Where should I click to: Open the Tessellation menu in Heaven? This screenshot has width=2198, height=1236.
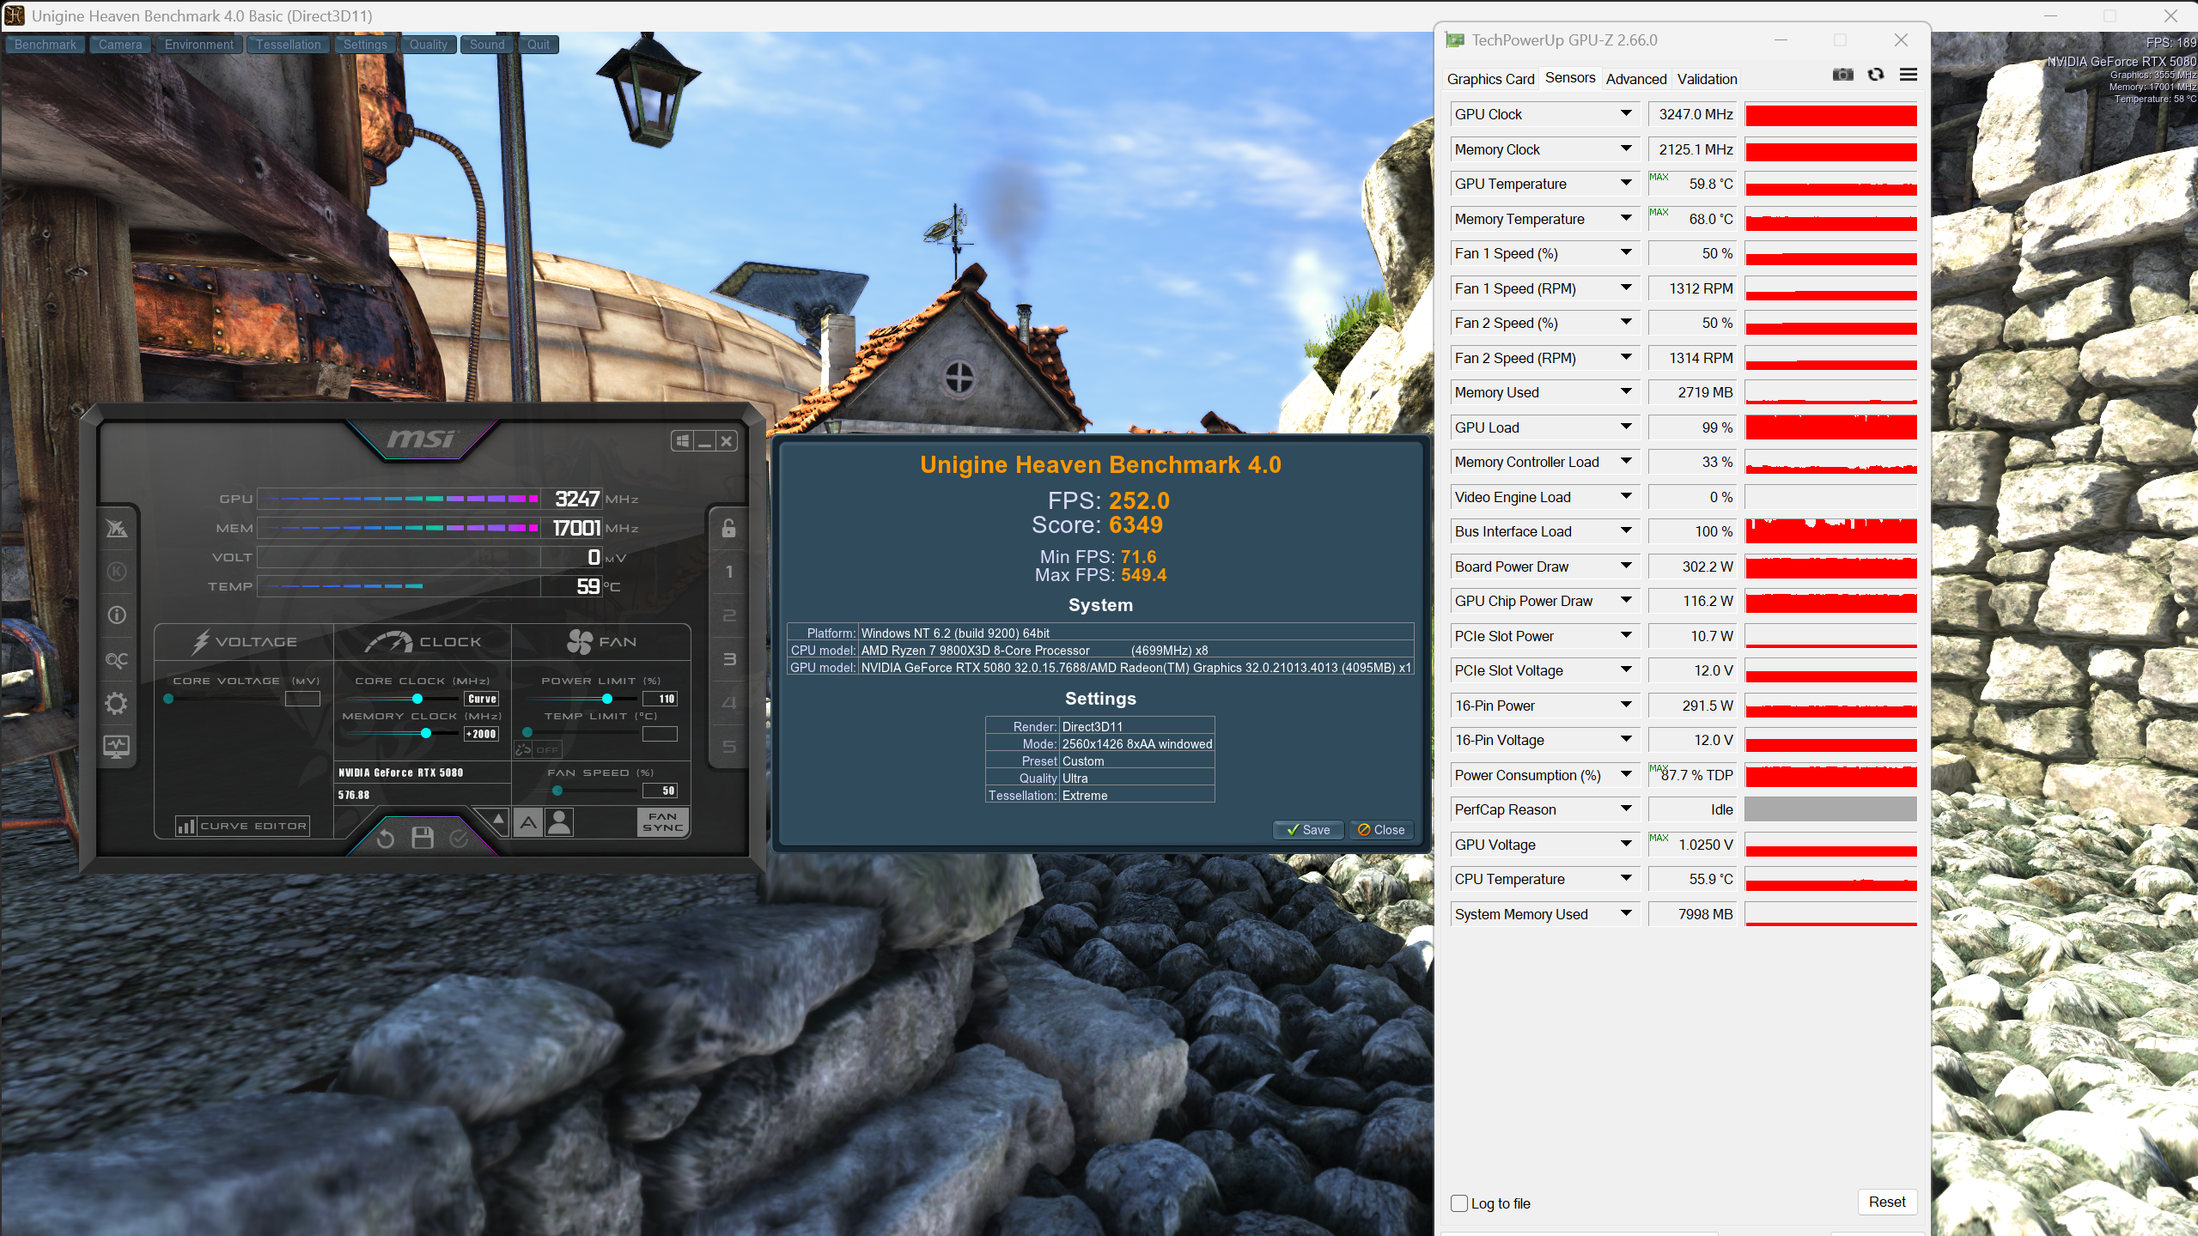pos(289,45)
